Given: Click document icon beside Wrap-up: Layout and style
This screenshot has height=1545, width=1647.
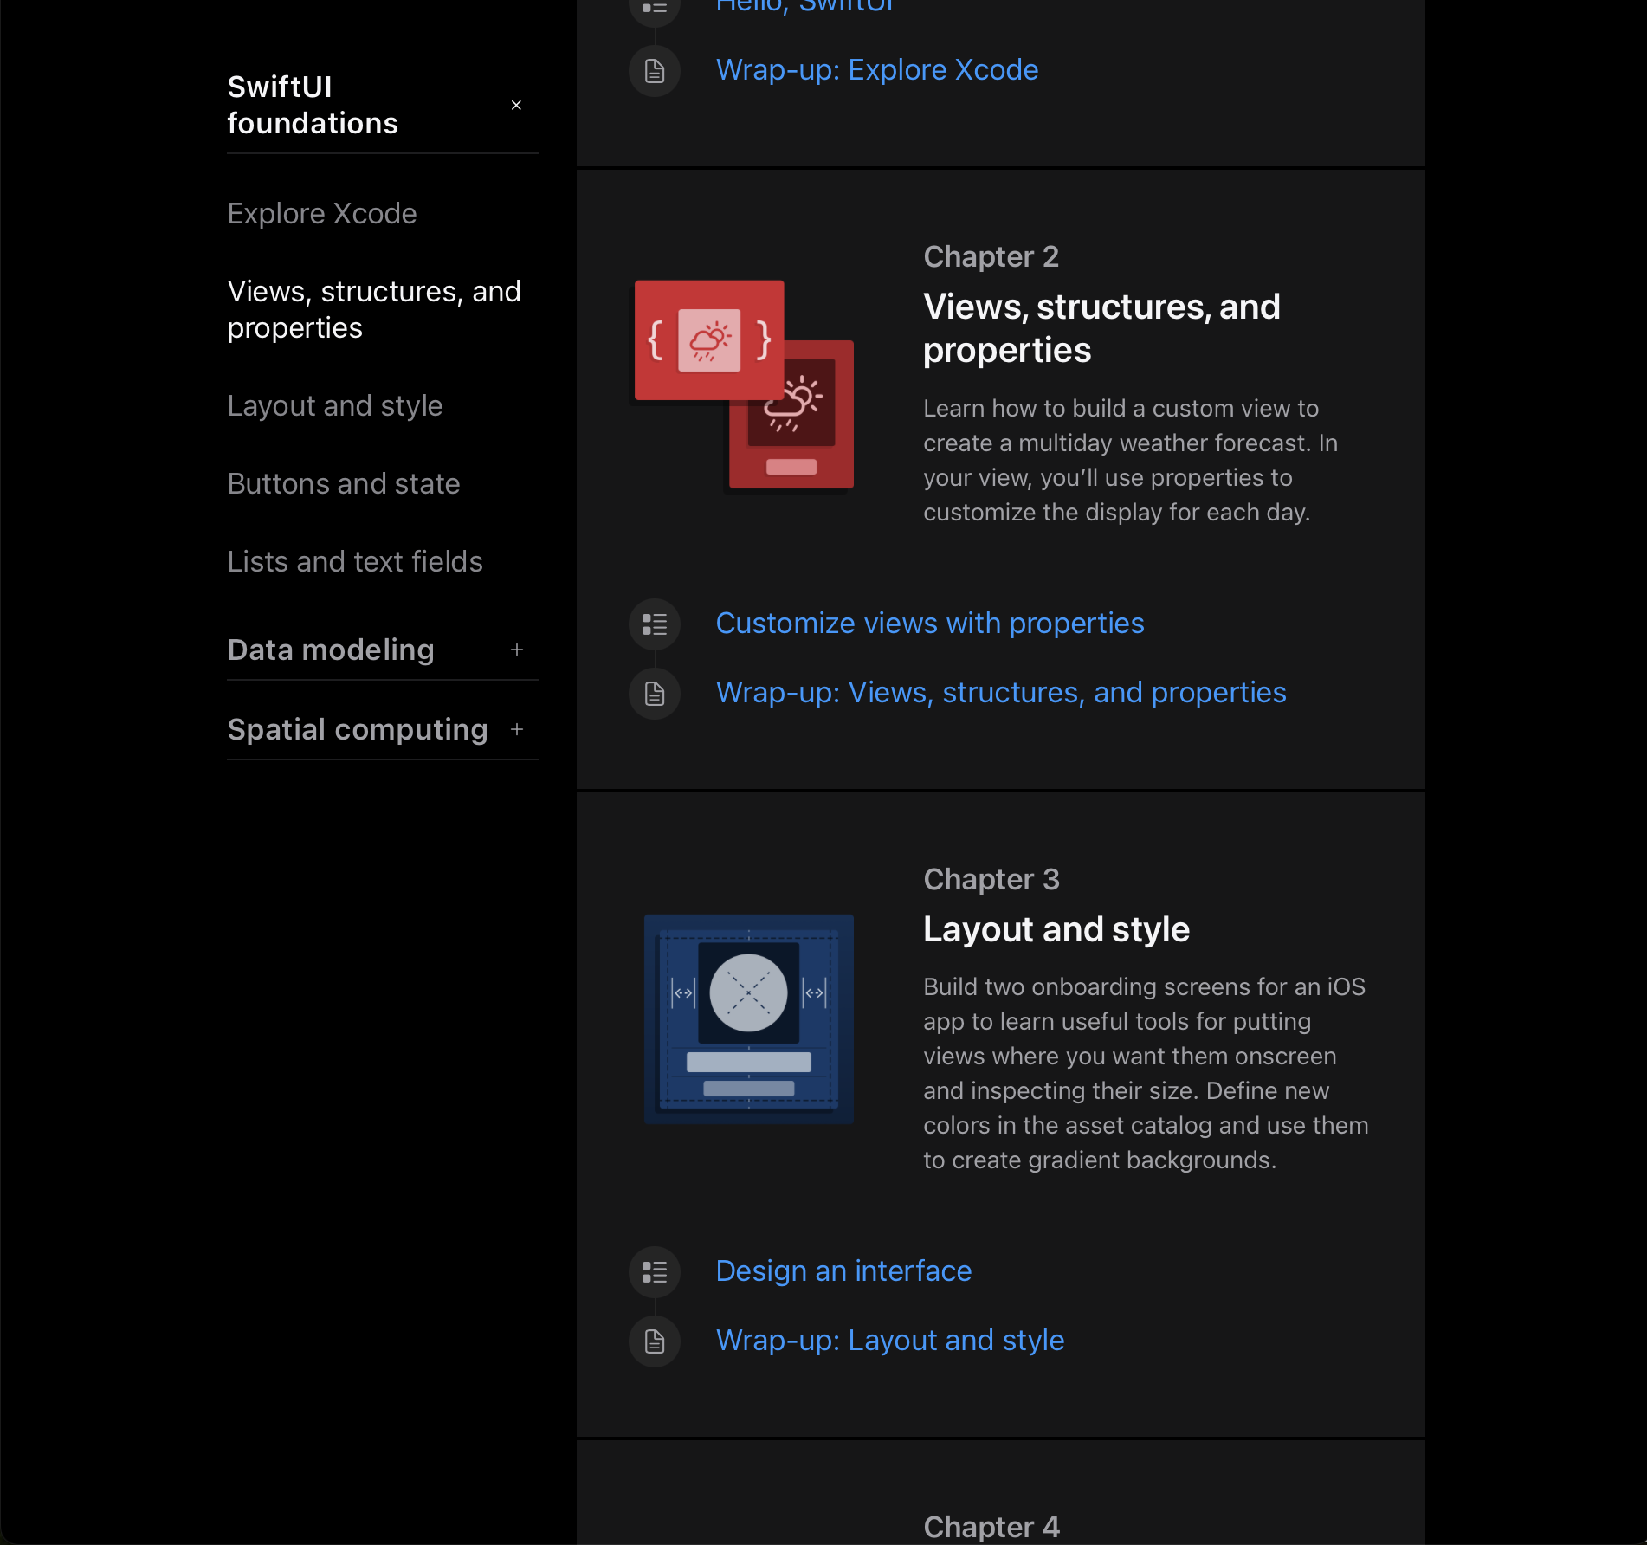Looking at the screenshot, I should coord(655,1341).
